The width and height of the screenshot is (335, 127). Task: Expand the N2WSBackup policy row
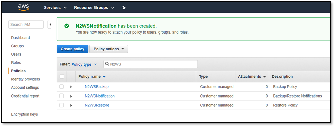pyautogui.click(x=71, y=87)
